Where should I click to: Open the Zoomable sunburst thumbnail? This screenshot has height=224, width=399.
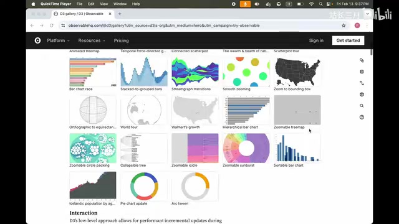246,148
